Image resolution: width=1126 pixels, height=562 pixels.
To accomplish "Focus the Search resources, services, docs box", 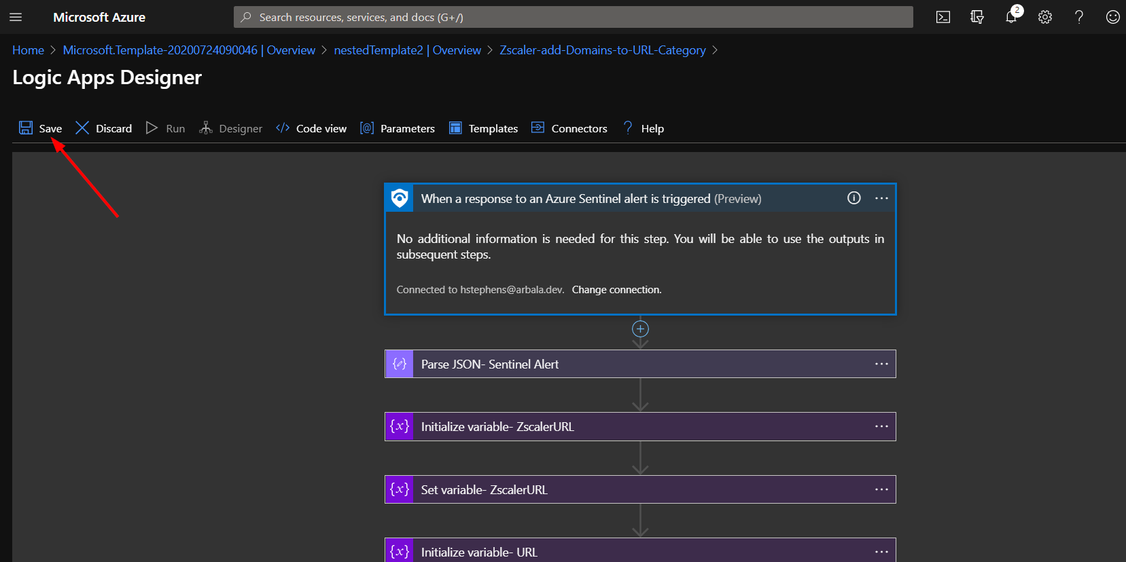I will [574, 17].
